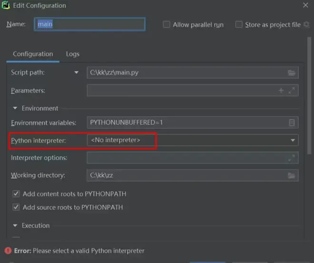314x263 pixels.
Task: Click the error message text
Action: pyautogui.click(x=79, y=251)
